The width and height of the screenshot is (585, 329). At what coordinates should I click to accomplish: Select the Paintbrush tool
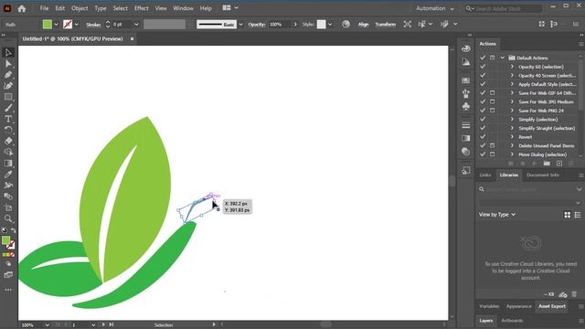(8, 108)
